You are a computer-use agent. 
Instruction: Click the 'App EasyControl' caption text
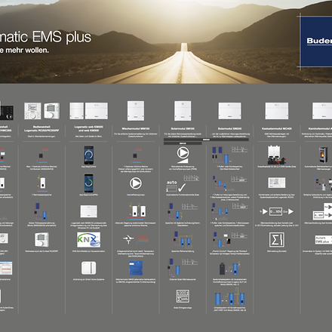click(x=88, y=167)
